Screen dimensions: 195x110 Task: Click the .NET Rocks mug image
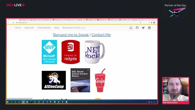(95, 52)
